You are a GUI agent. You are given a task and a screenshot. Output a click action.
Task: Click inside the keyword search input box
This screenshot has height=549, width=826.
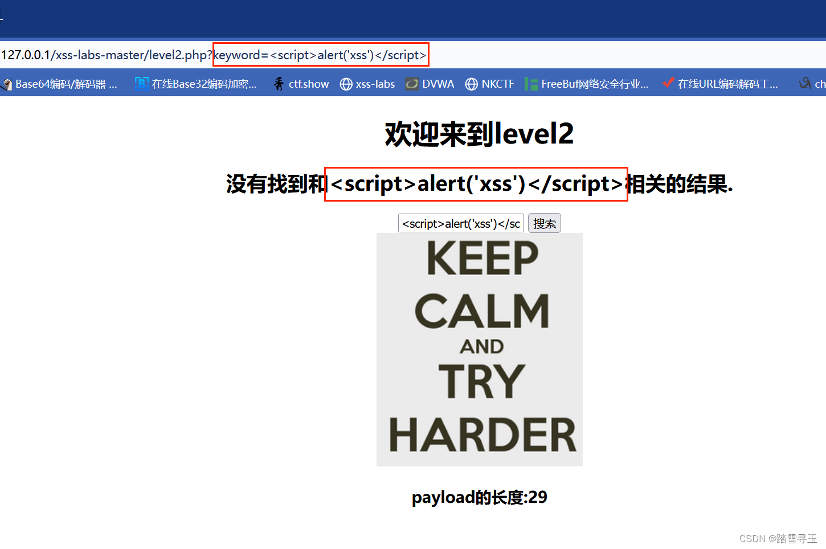tap(460, 223)
